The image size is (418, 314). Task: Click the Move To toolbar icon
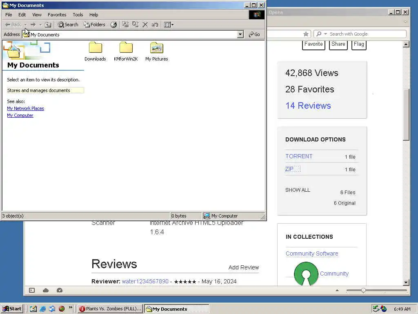125,25
